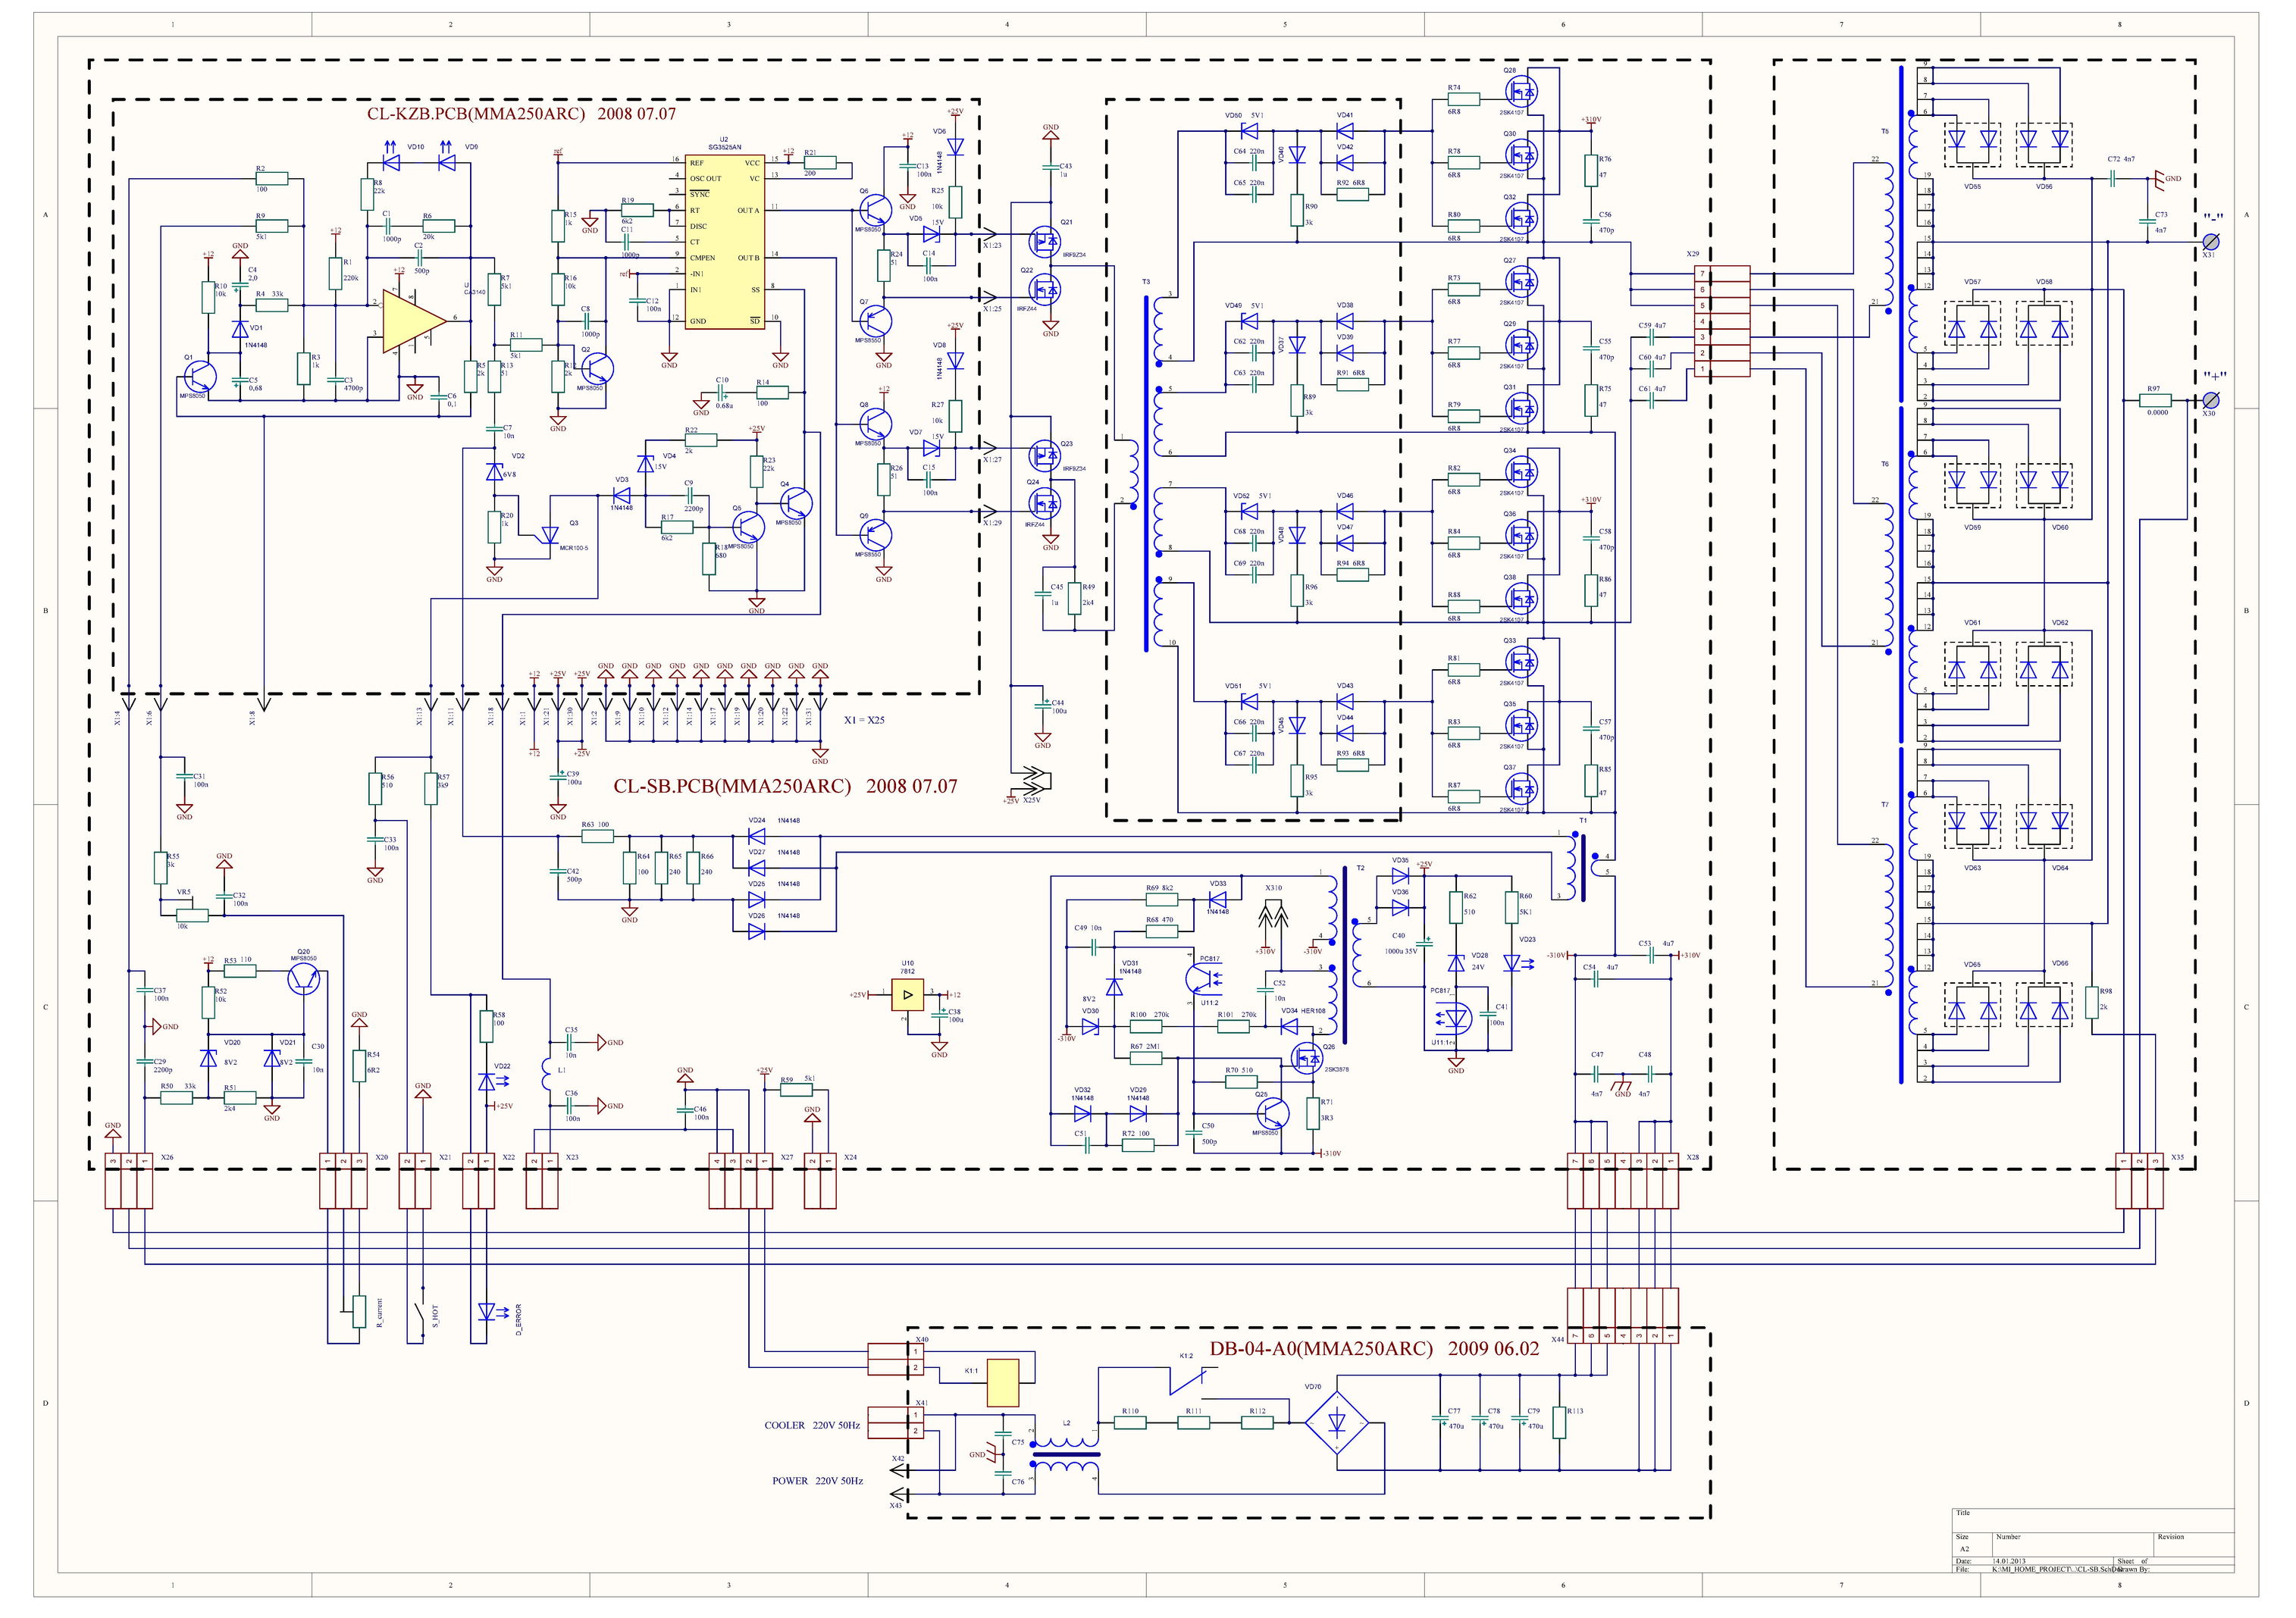Click the X31 negative output terminal
The height and width of the screenshot is (1618, 2296).
click(x=2211, y=241)
